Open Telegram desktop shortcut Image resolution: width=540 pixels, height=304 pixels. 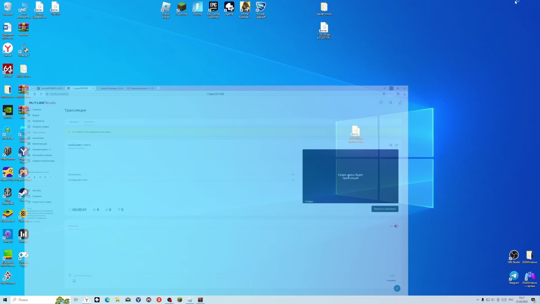(514, 276)
